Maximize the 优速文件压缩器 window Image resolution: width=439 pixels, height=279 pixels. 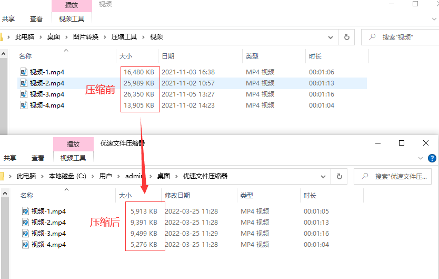[402, 143]
